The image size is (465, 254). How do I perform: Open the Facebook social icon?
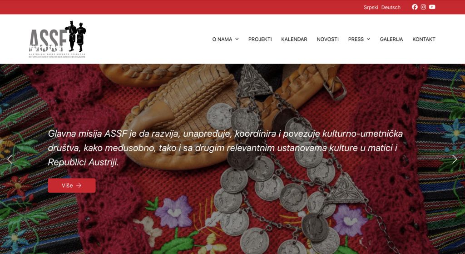tap(415, 7)
